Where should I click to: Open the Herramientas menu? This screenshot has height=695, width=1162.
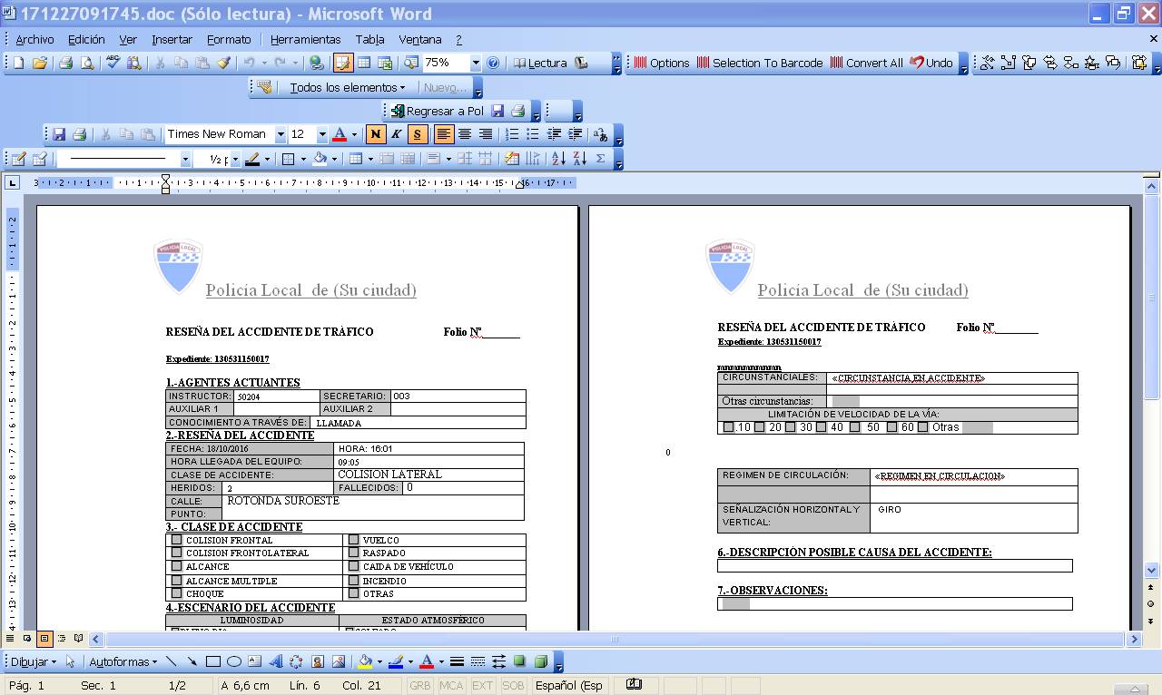click(x=305, y=39)
